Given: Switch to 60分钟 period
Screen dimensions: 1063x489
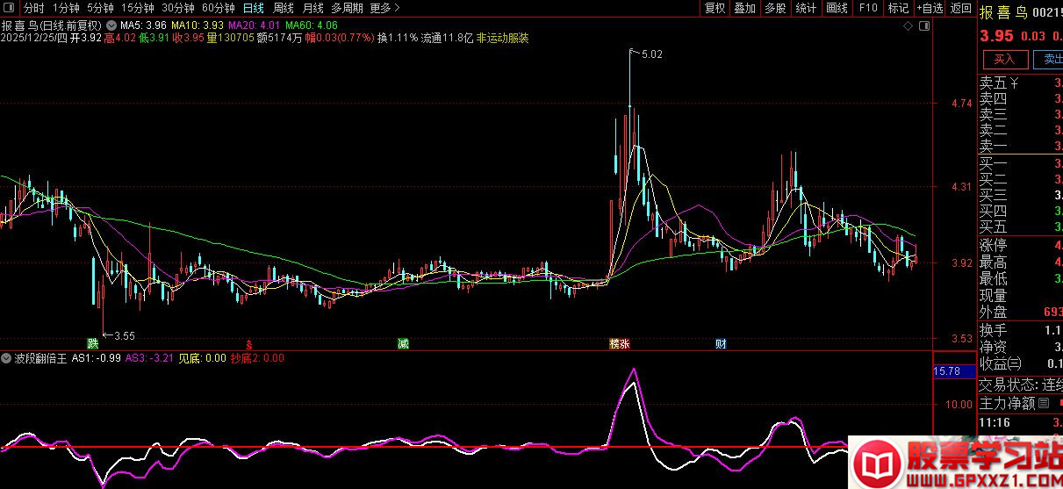Looking at the screenshot, I should click(x=219, y=8).
